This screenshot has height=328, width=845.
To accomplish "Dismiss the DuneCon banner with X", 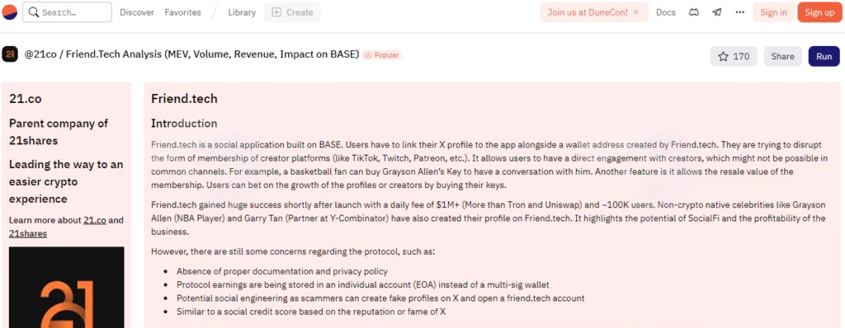I will (x=636, y=12).
